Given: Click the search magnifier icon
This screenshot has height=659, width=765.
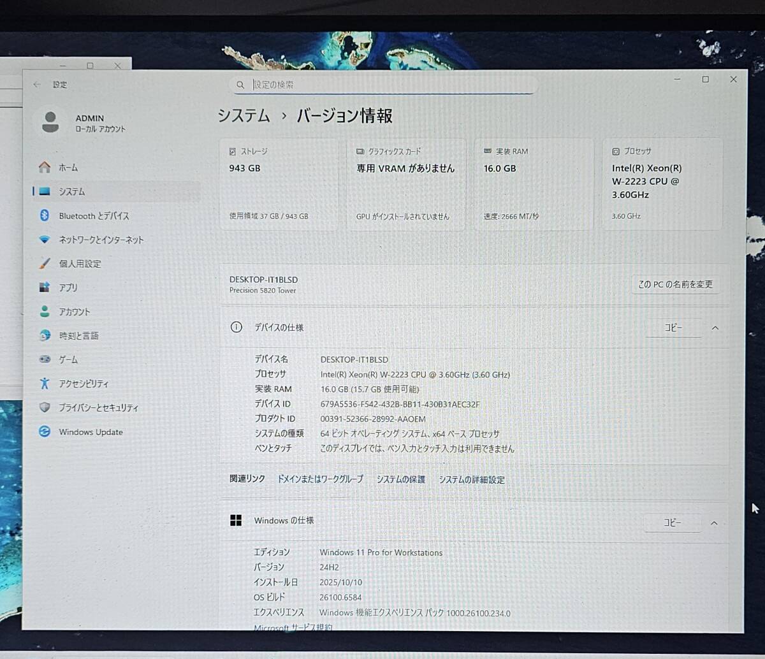Looking at the screenshot, I should point(240,85).
